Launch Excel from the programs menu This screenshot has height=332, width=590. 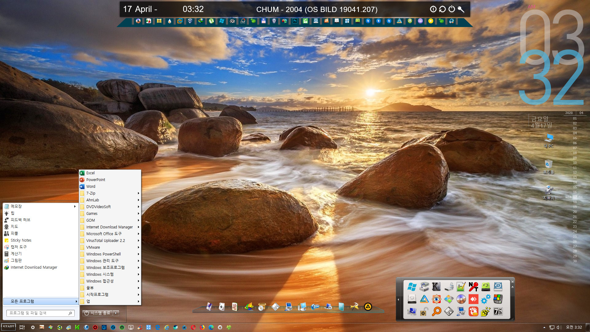click(110, 173)
